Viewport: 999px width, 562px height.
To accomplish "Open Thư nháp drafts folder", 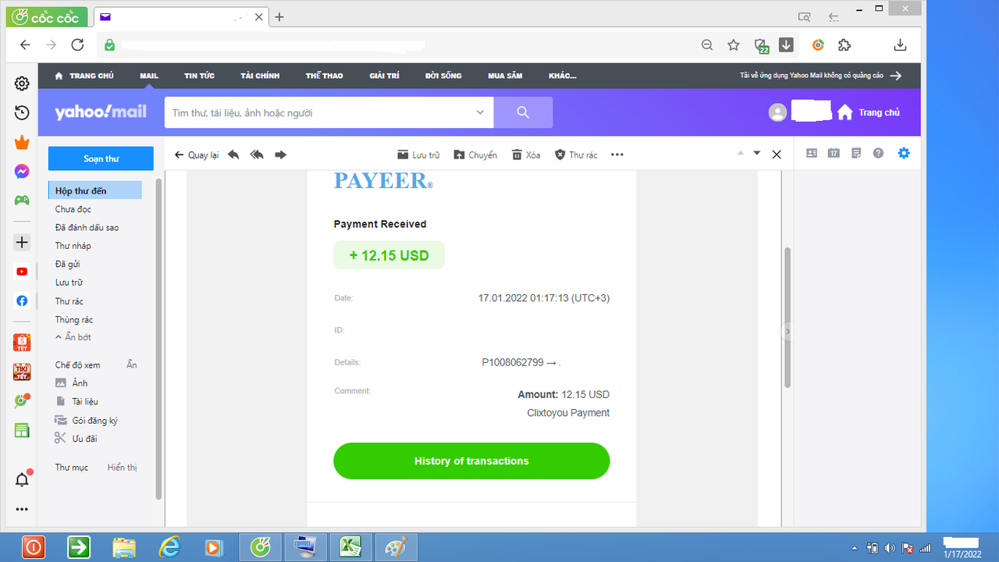I will [x=73, y=246].
